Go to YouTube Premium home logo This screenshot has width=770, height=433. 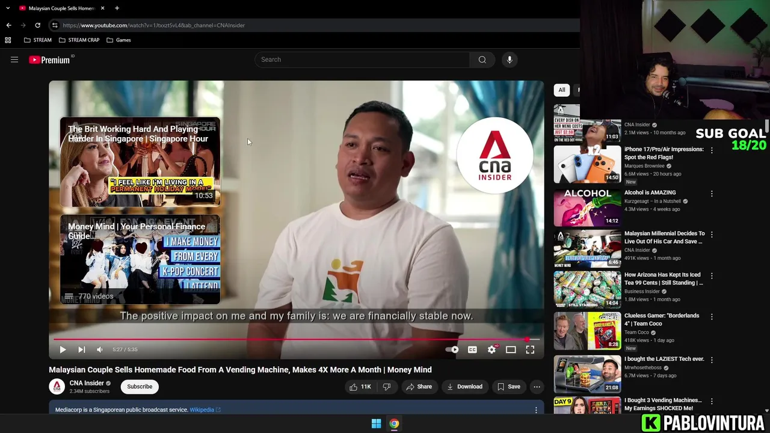[49, 60]
